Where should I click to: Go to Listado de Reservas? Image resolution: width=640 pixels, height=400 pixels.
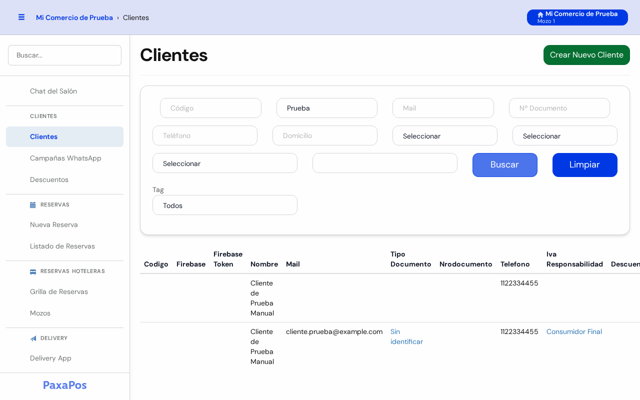tap(64, 246)
